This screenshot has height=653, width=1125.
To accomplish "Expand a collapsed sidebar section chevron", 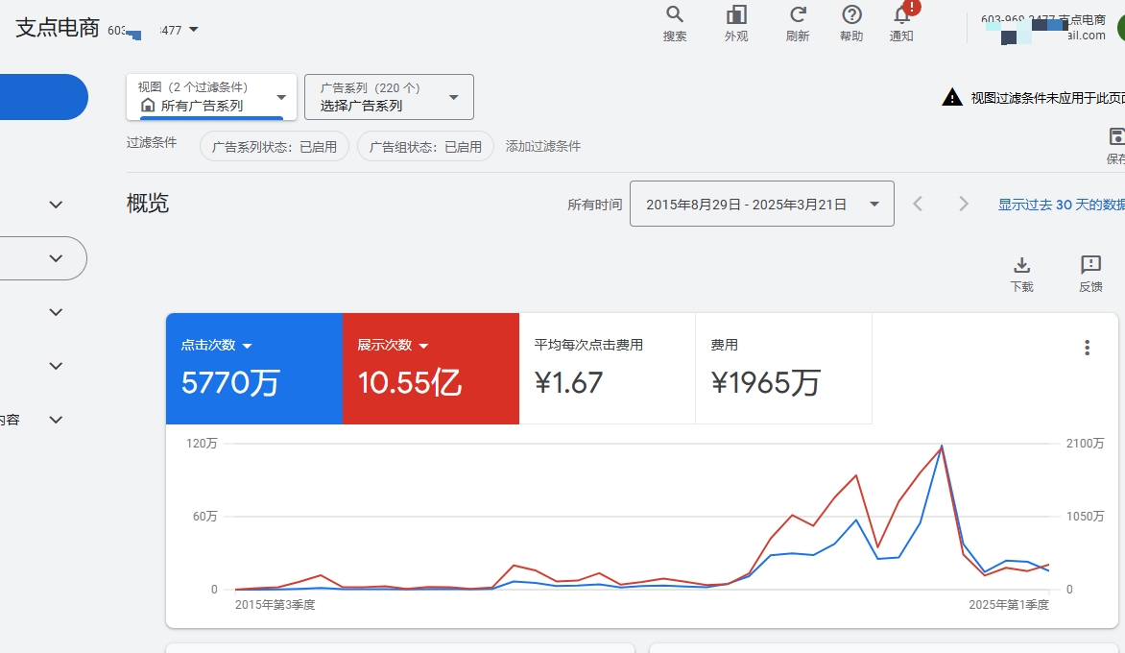I will (x=55, y=311).
